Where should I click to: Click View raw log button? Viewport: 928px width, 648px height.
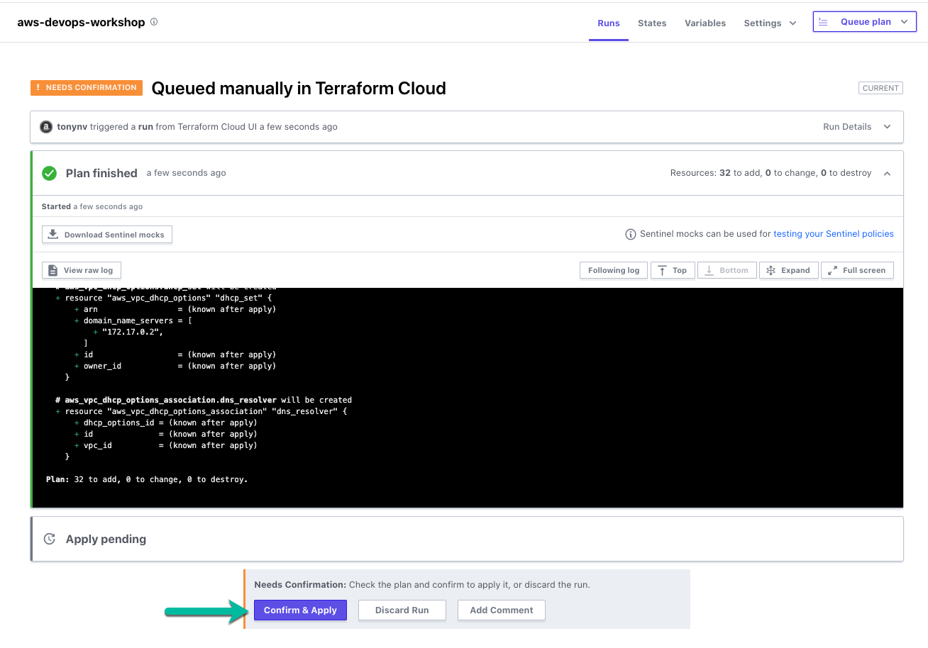click(82, 270)
